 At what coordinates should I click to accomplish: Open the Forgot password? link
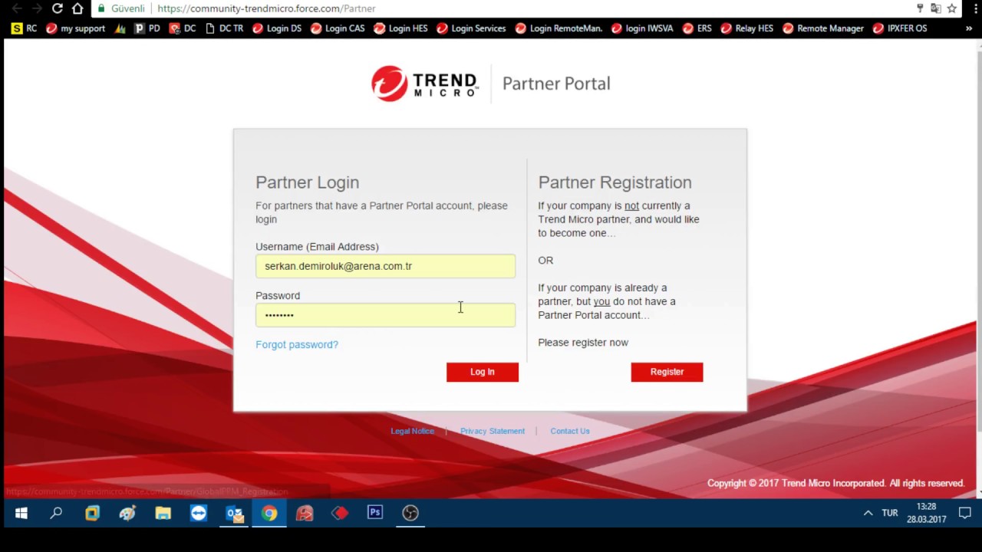click(x=297, y=345)
